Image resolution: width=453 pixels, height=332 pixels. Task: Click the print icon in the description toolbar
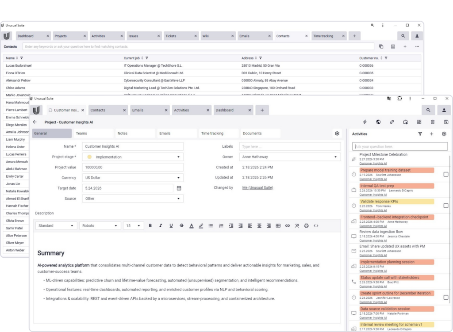[305, 225]
